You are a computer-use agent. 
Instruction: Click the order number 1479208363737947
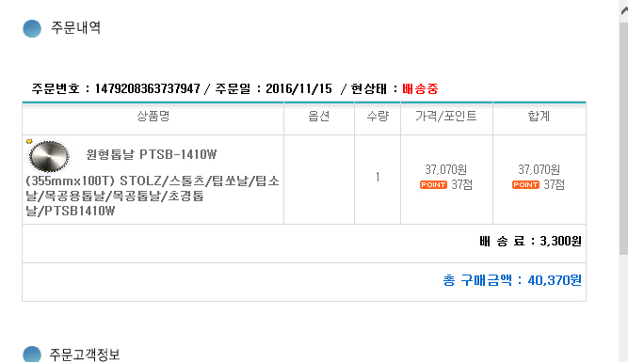point(147,88)
